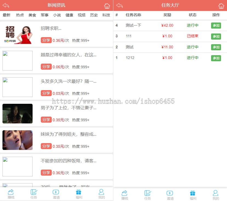Tap the back arrow on 新闻资讯 header

pos(6,5)
